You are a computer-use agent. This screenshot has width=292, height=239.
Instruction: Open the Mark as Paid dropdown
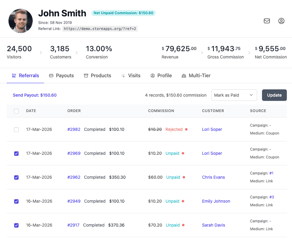point(234,95)
